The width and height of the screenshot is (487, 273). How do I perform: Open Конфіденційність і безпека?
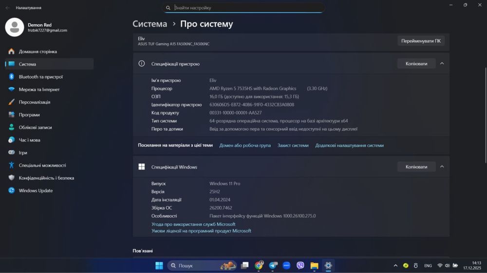pos(46,178)
